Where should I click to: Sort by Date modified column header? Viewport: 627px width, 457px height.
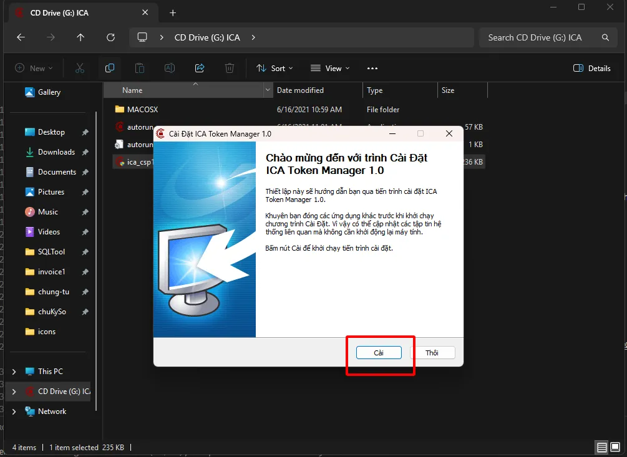click(300, 90)
